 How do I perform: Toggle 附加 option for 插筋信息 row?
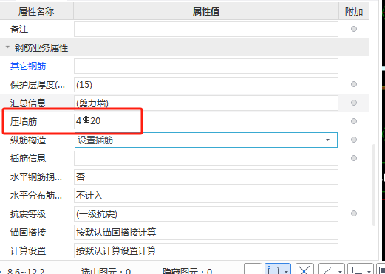tap(354, 158)
